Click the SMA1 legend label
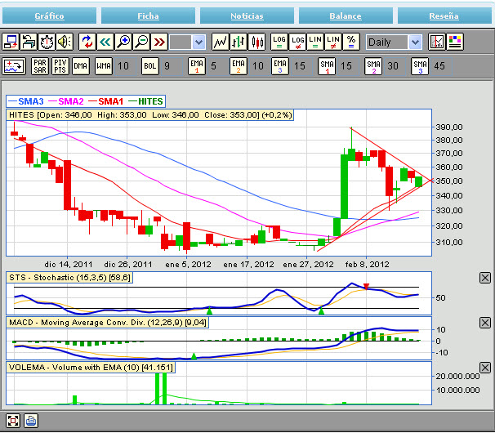Image resolution: width=495 pixels, height=433 pixels. tap(111, 101)
